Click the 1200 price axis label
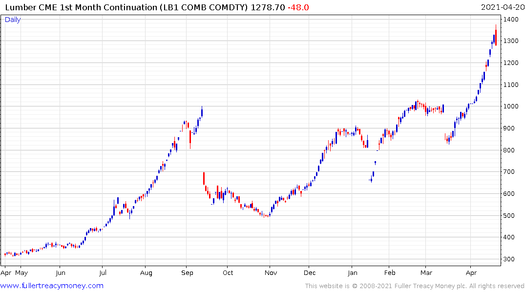Viewport: 525px width, 293px height. coord(511,63)
